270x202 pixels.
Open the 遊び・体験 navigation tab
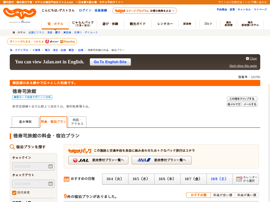click(110, 24)
